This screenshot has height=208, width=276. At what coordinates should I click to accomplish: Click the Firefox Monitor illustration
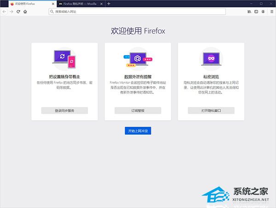click(x=138, y=59)
